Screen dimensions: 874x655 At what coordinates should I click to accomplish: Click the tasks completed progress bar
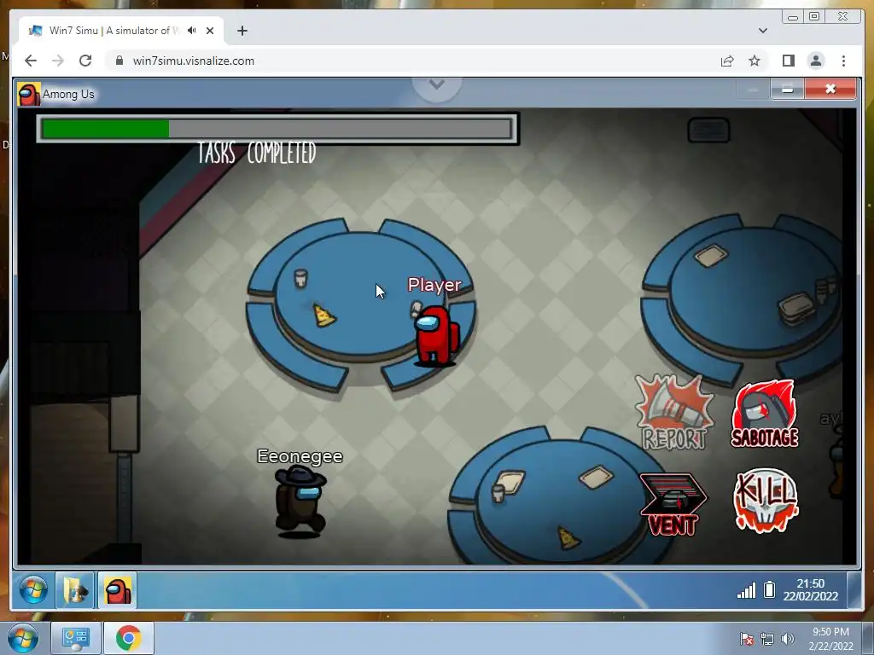point(277,129)
